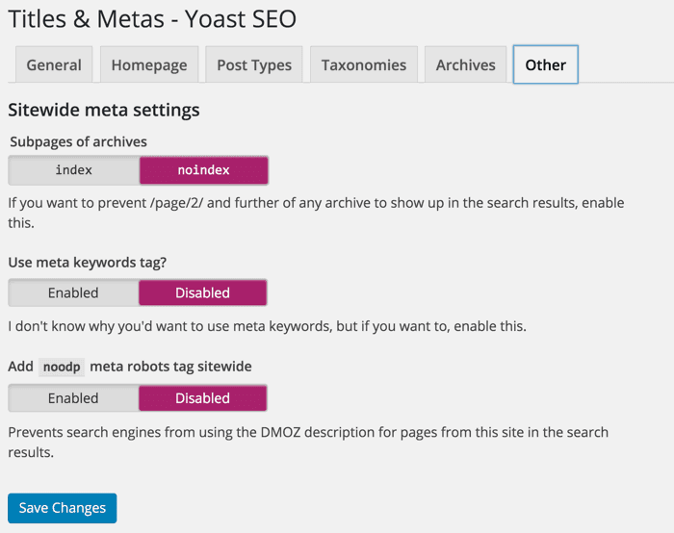Click the noodp code tag in label
The width and height of the screenshot is (674, 533).
click(62, 367)
